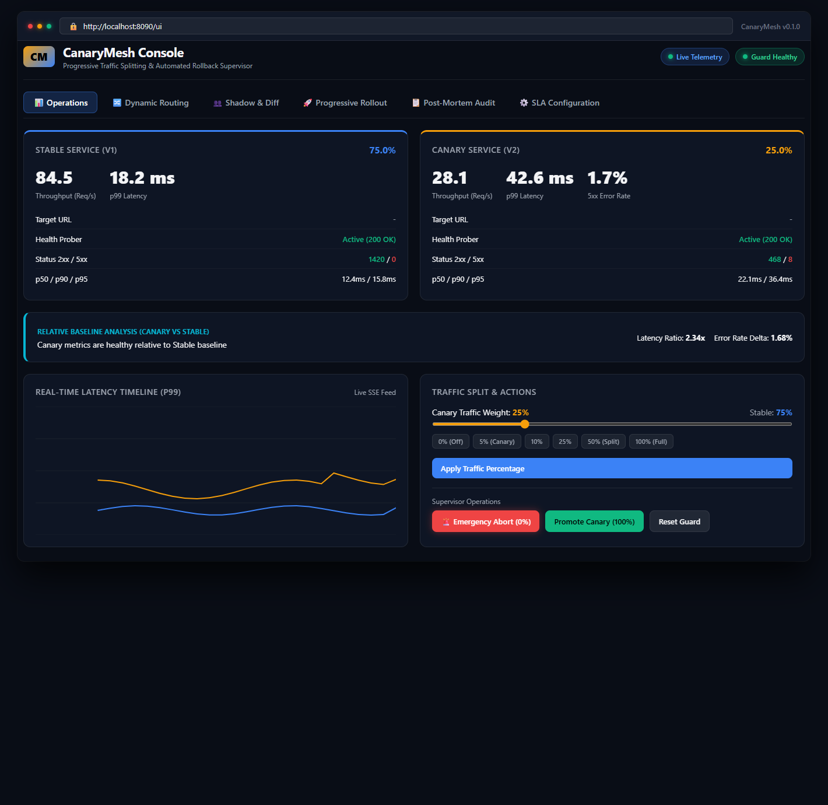This screenshot has width=828, height=805.
Task: Open SLA Configuration tab
Action: pos(560,103)
